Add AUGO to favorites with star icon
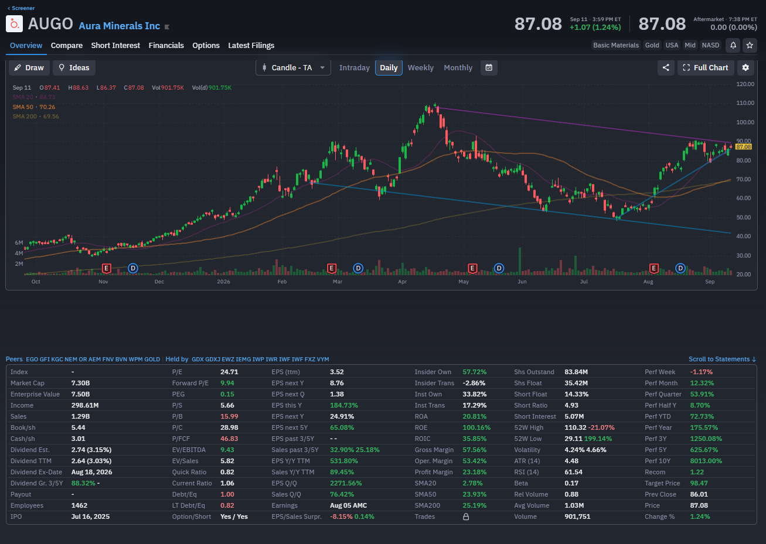 click(x=749, y=45)
